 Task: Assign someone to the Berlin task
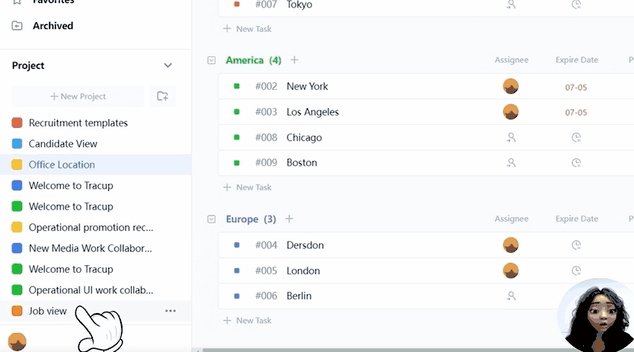pyautogui.click(x=511, y=296)
